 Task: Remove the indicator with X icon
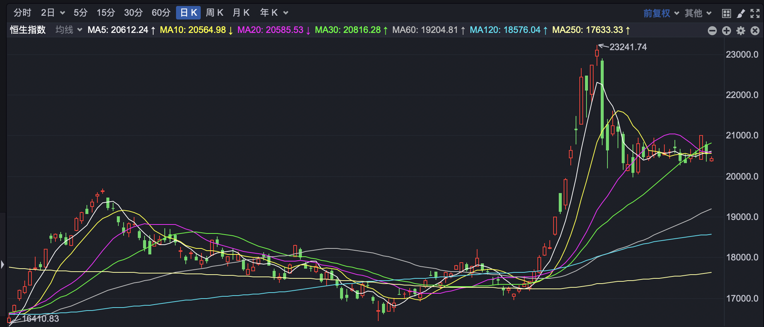coord(755,31)
